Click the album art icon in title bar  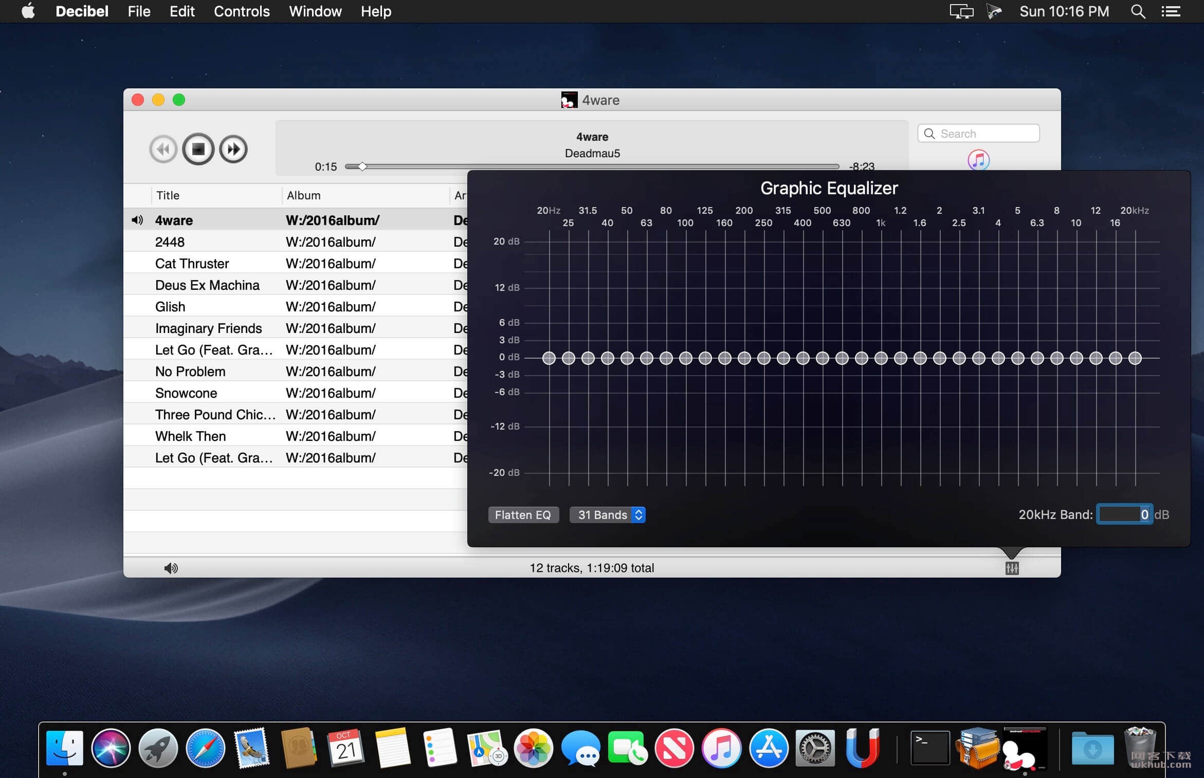coord(569,100)
